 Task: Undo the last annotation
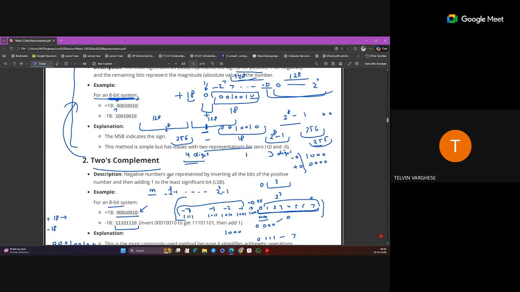[x=14, y=64]
